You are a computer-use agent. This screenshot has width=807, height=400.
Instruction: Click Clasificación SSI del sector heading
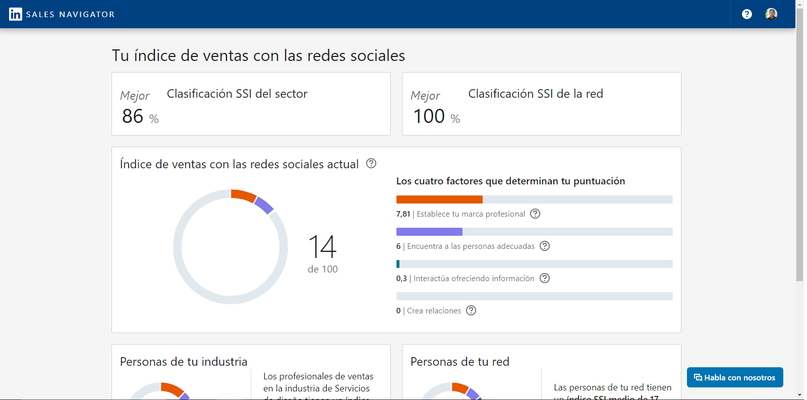click(237, 94)
